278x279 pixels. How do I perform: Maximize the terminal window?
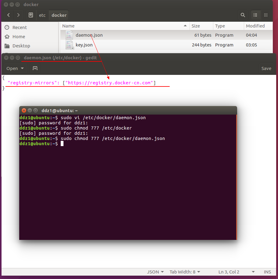35,111
